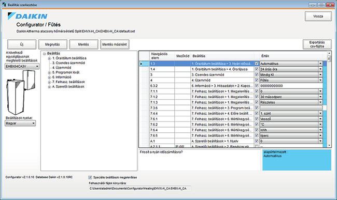Open the Részletes value dropdown
The height and width of the screenshot is (200, 337).
pos(320,102)
